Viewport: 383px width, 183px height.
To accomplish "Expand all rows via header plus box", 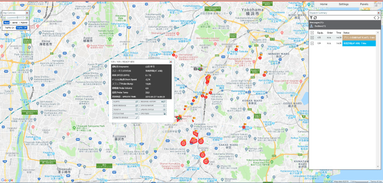I will (312, 33).
